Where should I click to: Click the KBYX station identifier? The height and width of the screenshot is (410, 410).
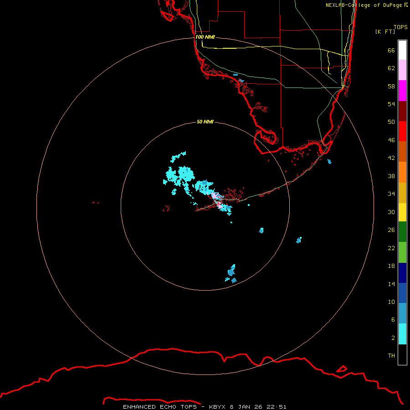(217, 407)
